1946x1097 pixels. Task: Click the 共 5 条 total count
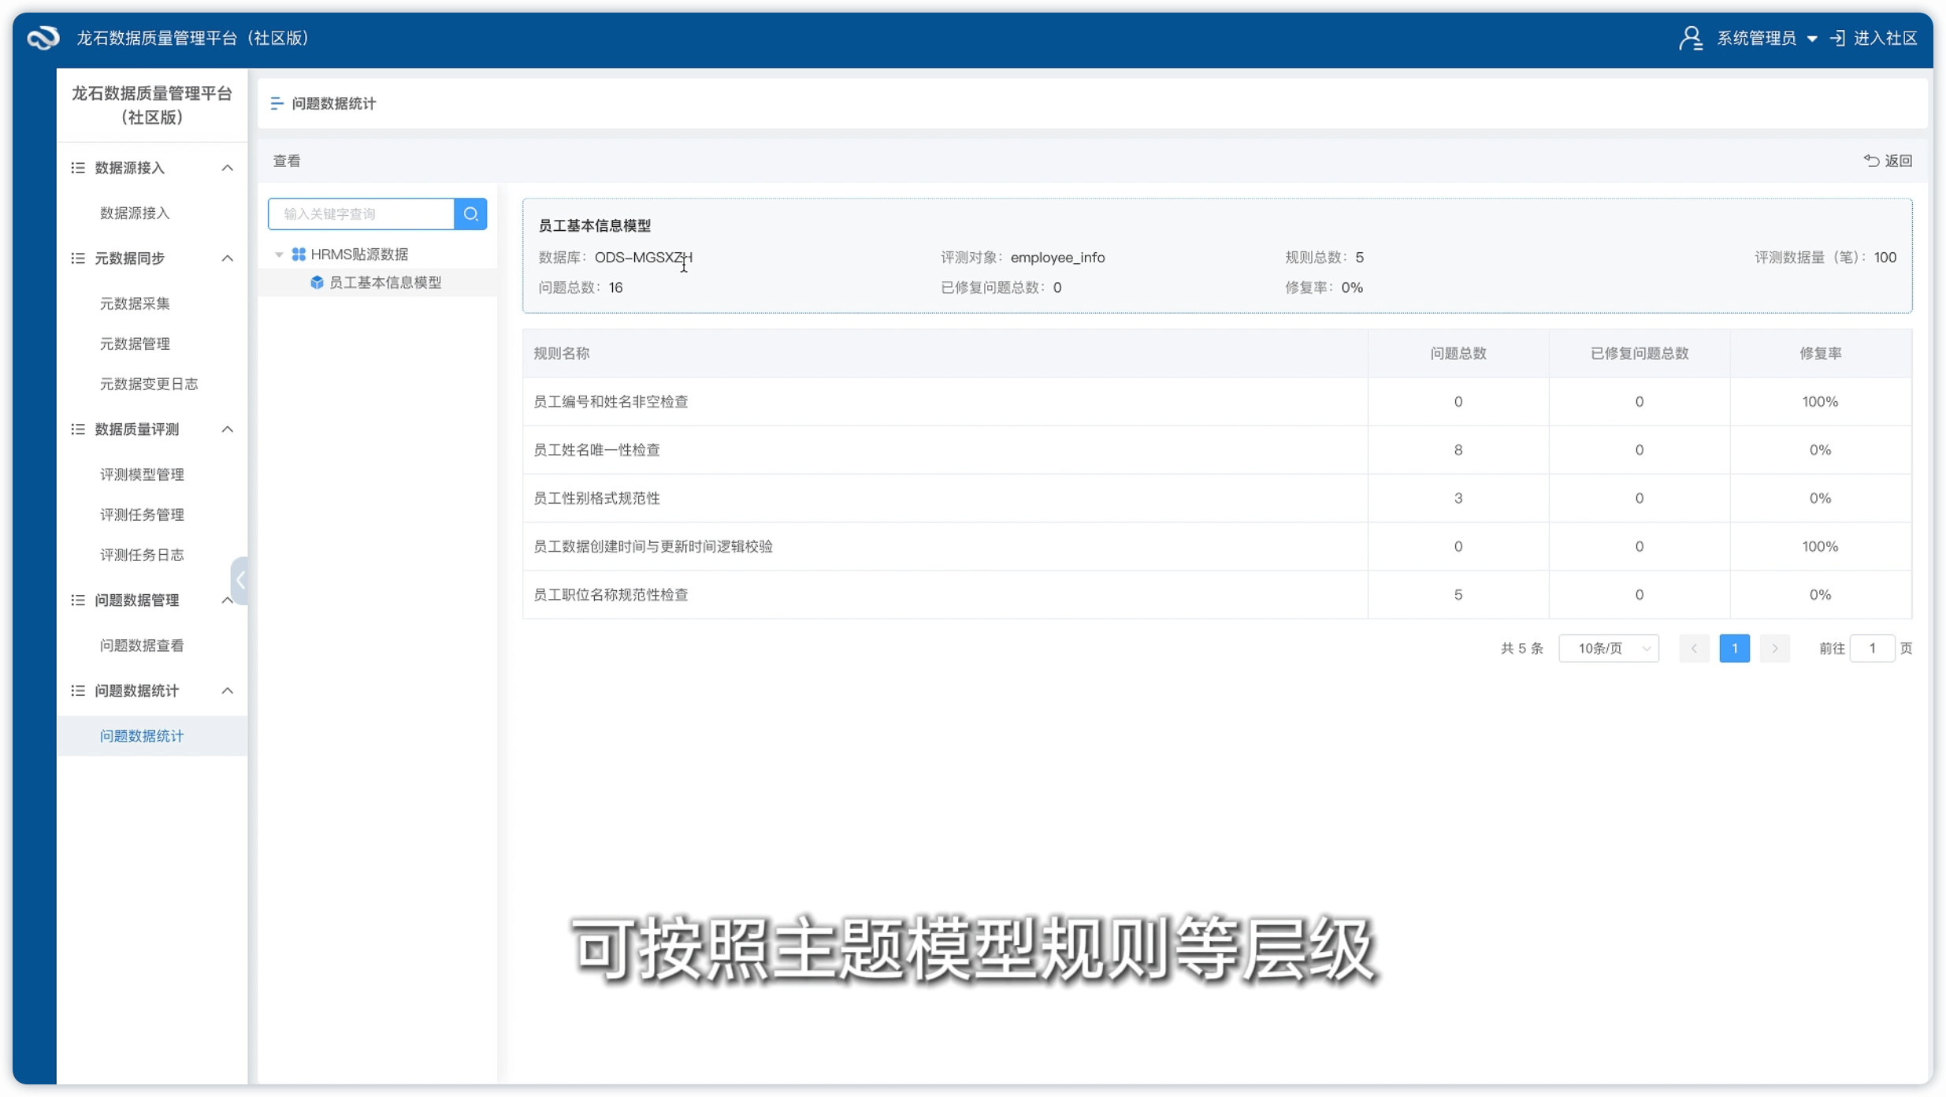coord(1521,648)
